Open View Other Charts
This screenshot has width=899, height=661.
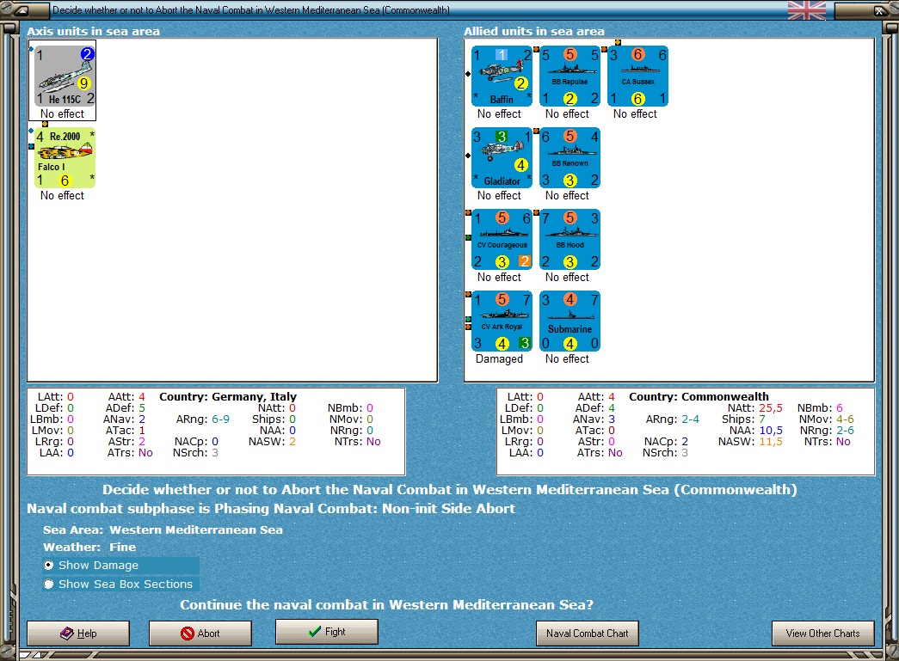tap(822, 633)
